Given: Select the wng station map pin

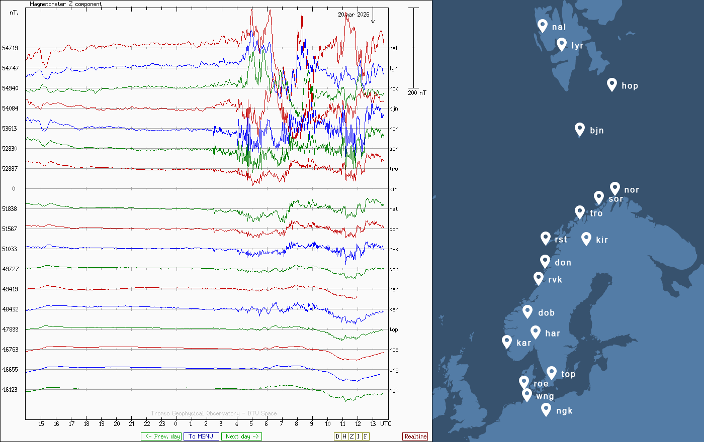Looking at the screenshot, I should (x=527, y=395).
